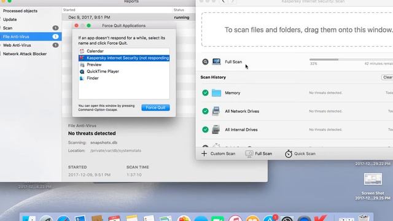393x221 pixels.
Task: Open the Update report in sidebar
Action: (10, 19)
